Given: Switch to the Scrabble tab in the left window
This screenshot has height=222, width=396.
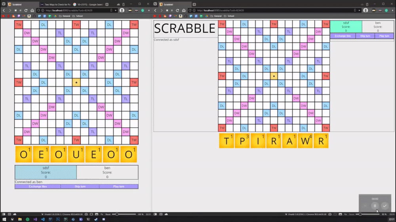Looking at the screenshot, I should point(23,4).
